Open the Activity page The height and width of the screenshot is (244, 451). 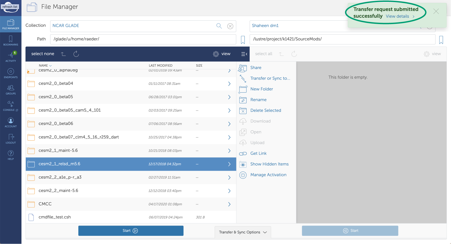click(x=11, y=57)
